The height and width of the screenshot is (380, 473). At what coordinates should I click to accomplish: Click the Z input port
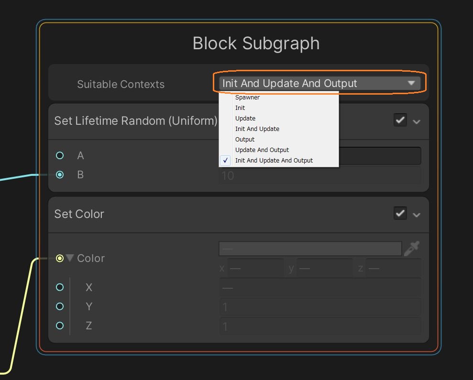pyautogui.click(x=60, y=326)
